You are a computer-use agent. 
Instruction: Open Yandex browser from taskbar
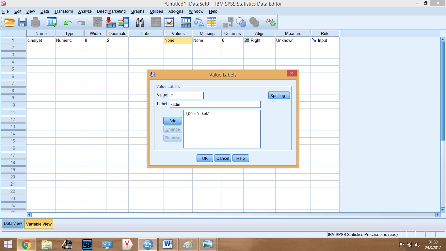tap(128, 244)
